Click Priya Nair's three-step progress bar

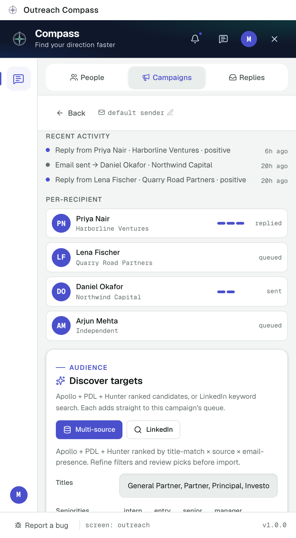(x=231, y=223)
